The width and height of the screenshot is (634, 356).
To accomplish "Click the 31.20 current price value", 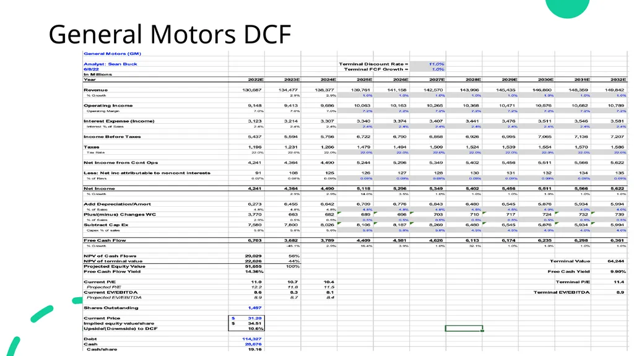I will coord(254,318).
